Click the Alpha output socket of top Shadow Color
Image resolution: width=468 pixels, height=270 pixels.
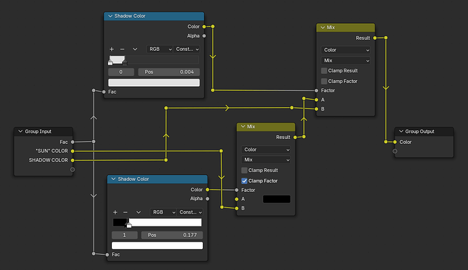[x=204, y=36]
